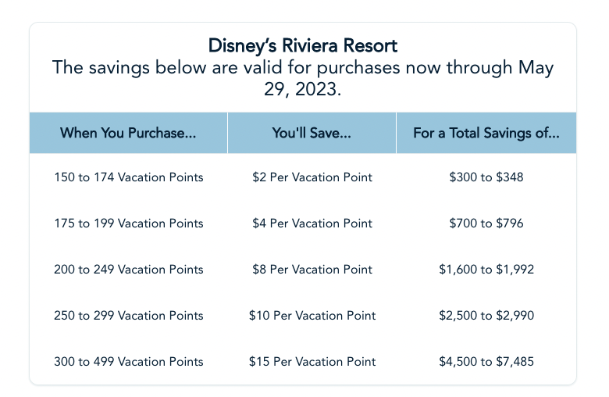Click the 175 to 199 Vacation Points cell
Screen dimensions: 609x397
click(x=129, y=224)
